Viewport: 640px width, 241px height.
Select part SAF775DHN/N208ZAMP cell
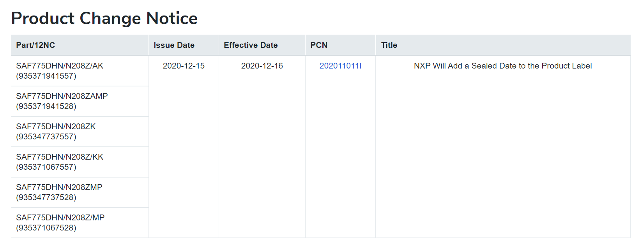80,101
